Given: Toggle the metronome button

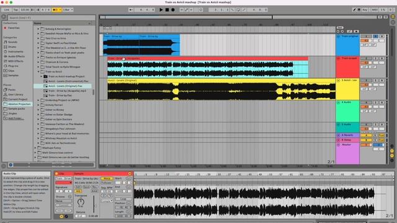Looking at the screenshot, I should (x=56, y=10).
